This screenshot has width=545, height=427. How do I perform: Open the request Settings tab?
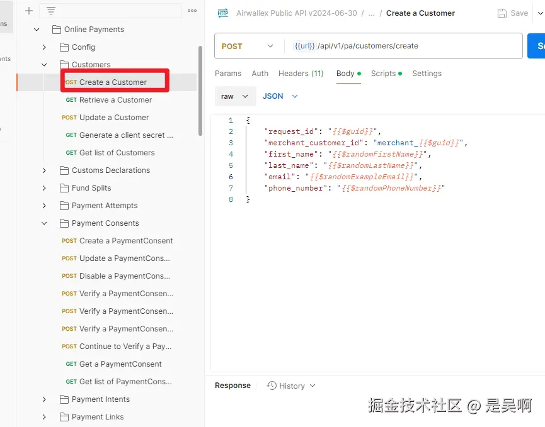point(427,74)
